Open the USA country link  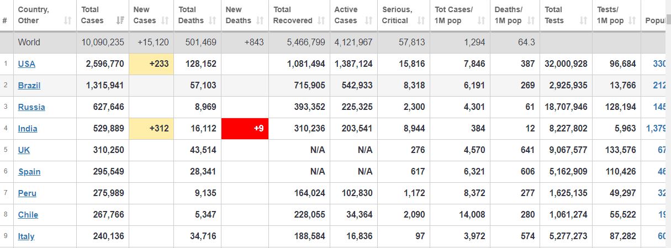point(27,64)
